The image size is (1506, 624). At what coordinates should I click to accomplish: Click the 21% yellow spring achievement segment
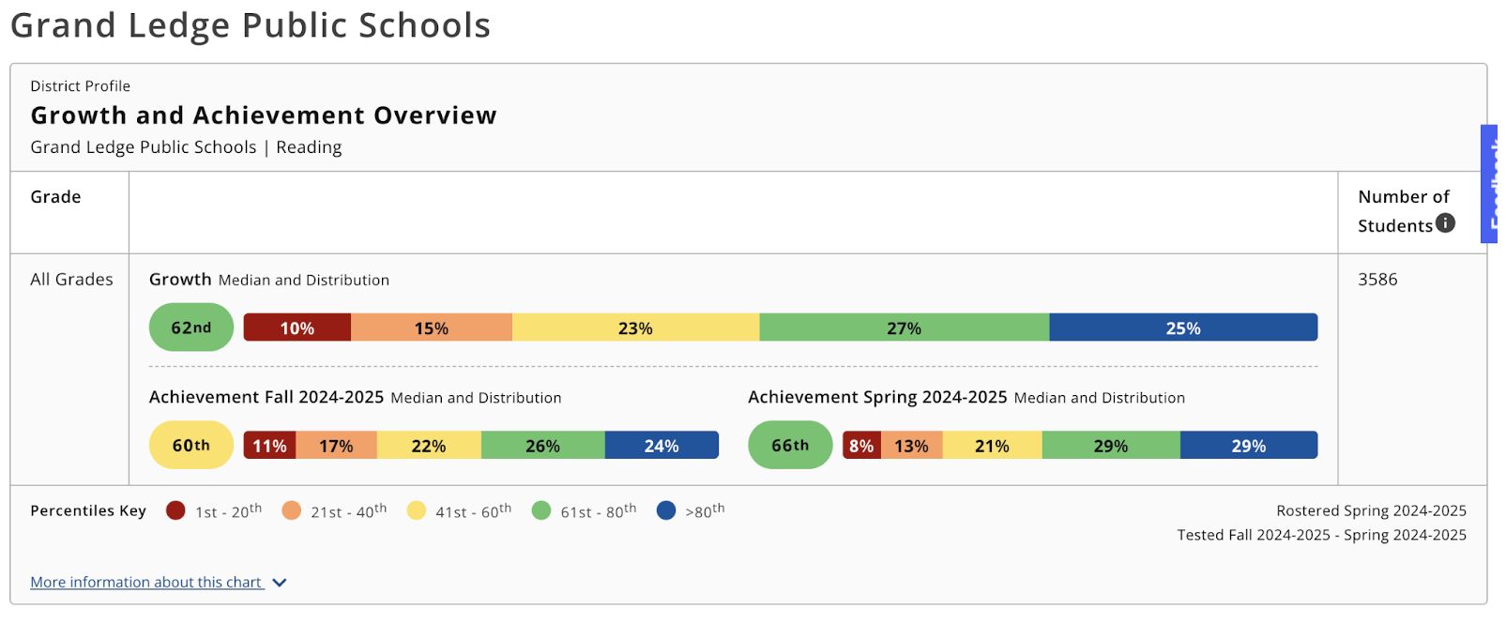pos(992,445)
